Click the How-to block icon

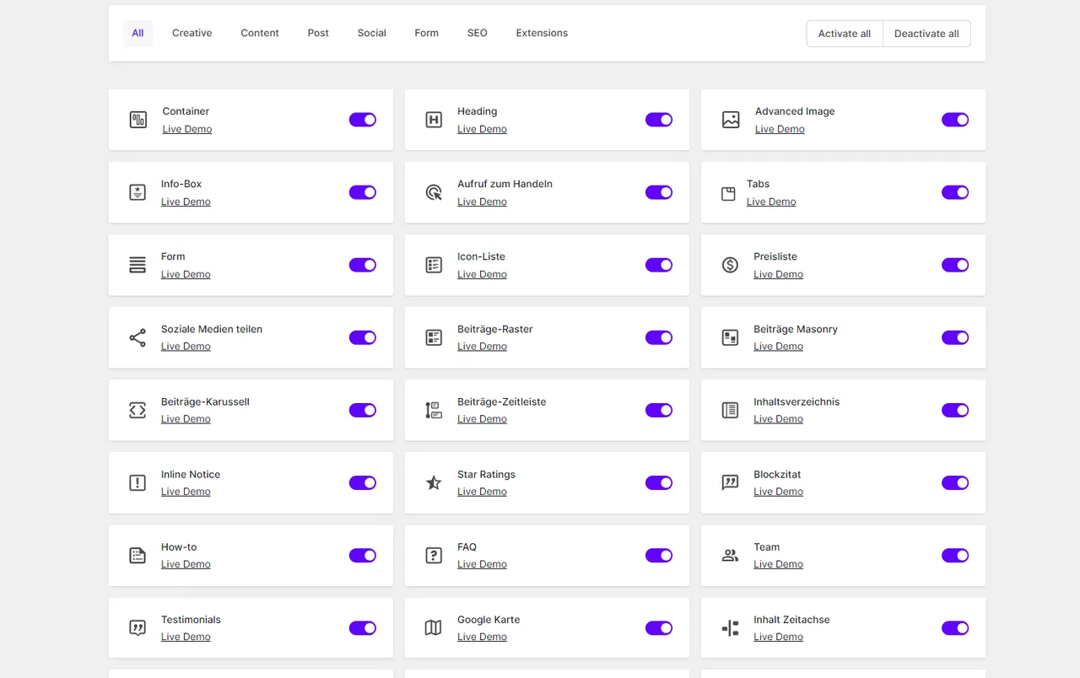tap(138, 555)
